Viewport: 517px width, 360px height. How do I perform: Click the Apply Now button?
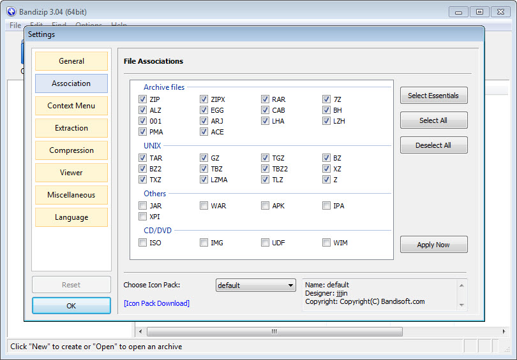[433, 245]
